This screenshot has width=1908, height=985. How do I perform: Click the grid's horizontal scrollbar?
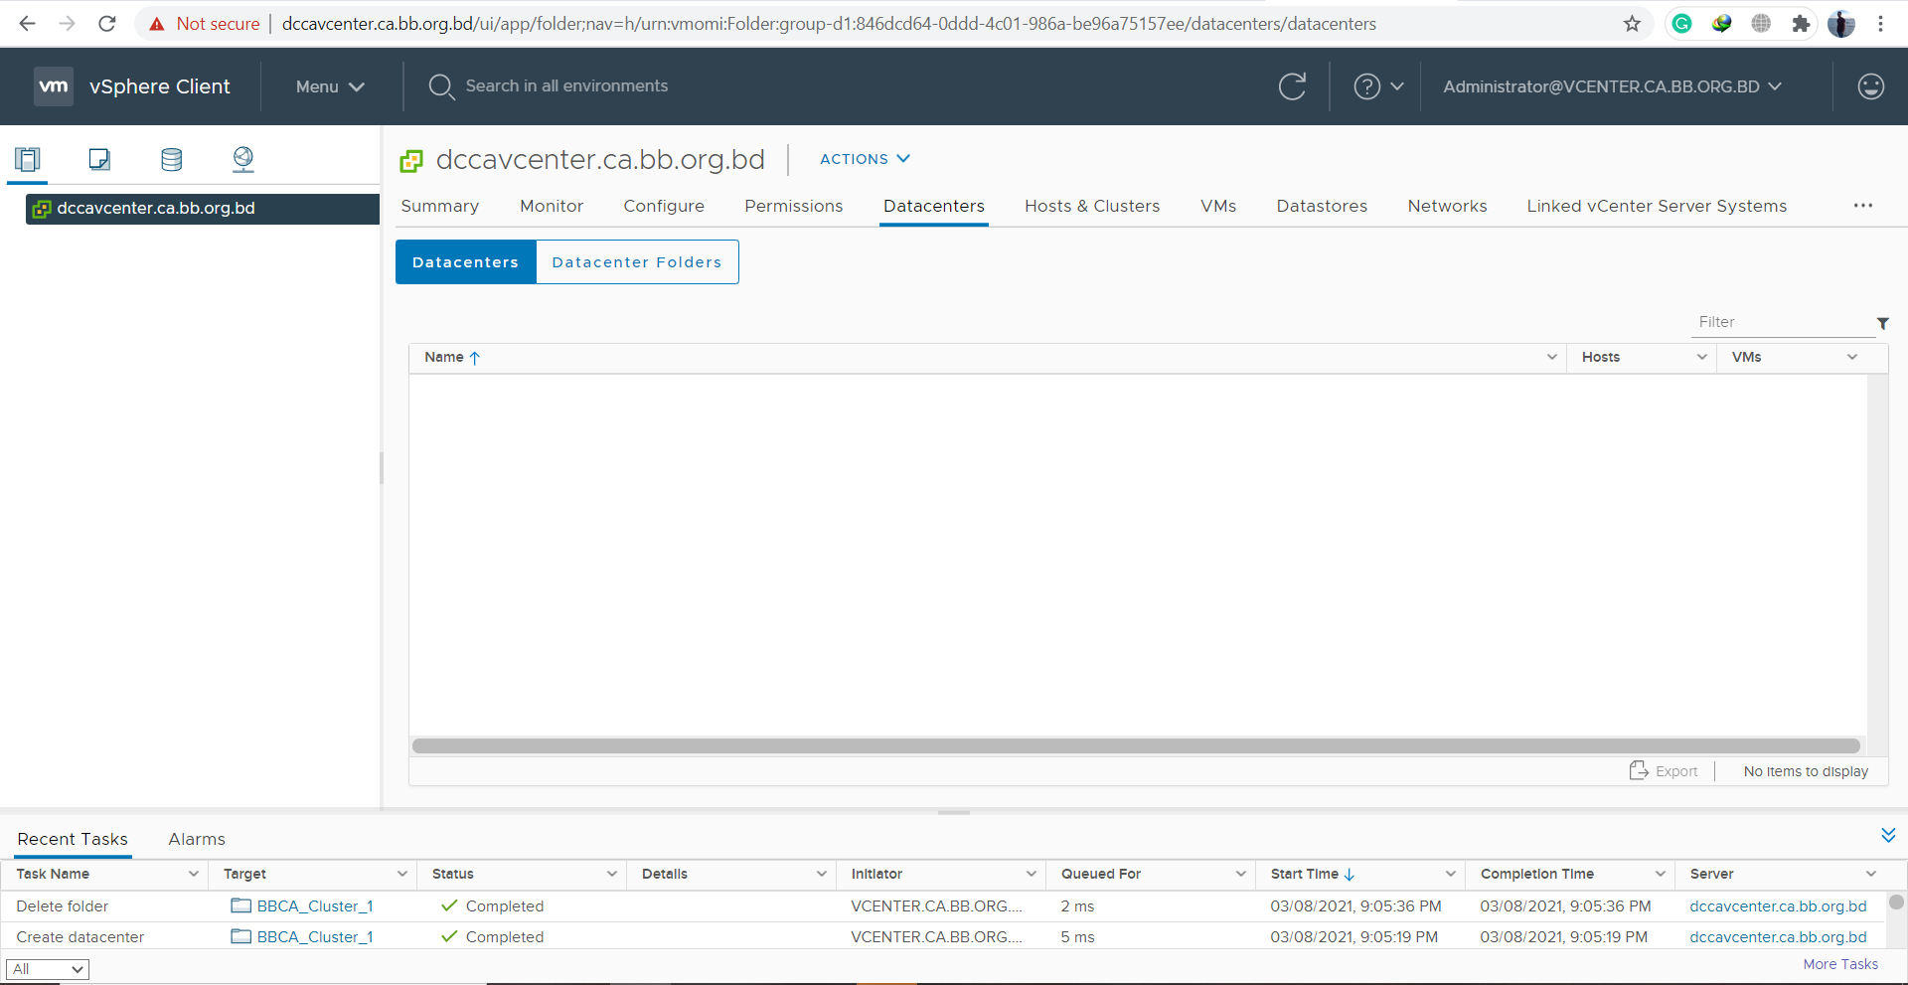tap(1136, 745)
